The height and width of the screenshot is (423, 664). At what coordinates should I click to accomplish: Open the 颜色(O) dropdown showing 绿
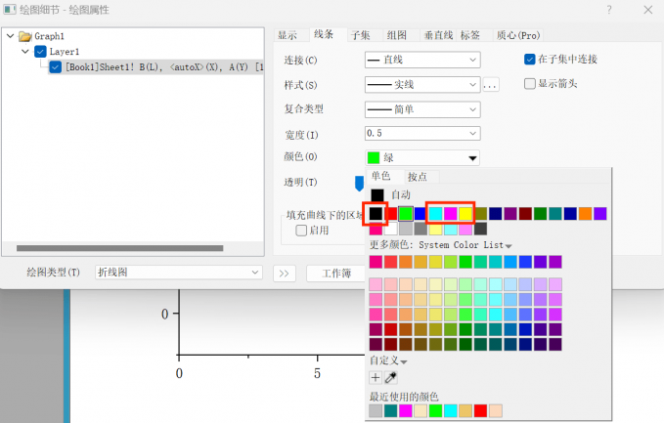pos(422,158)
